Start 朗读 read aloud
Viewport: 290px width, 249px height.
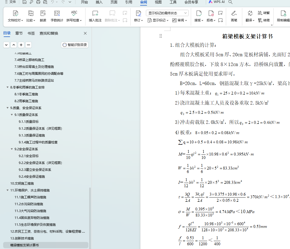pyautogui.click(x=43, y=16)
